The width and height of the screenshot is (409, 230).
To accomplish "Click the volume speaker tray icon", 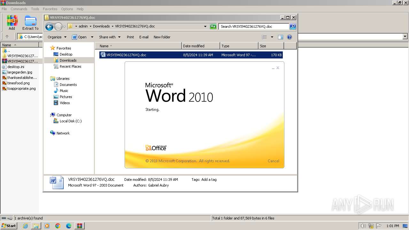I will (x=363, y=226).
